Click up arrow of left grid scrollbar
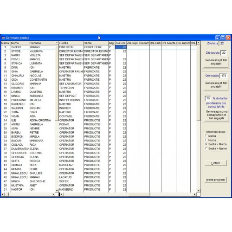 (57, 43)
